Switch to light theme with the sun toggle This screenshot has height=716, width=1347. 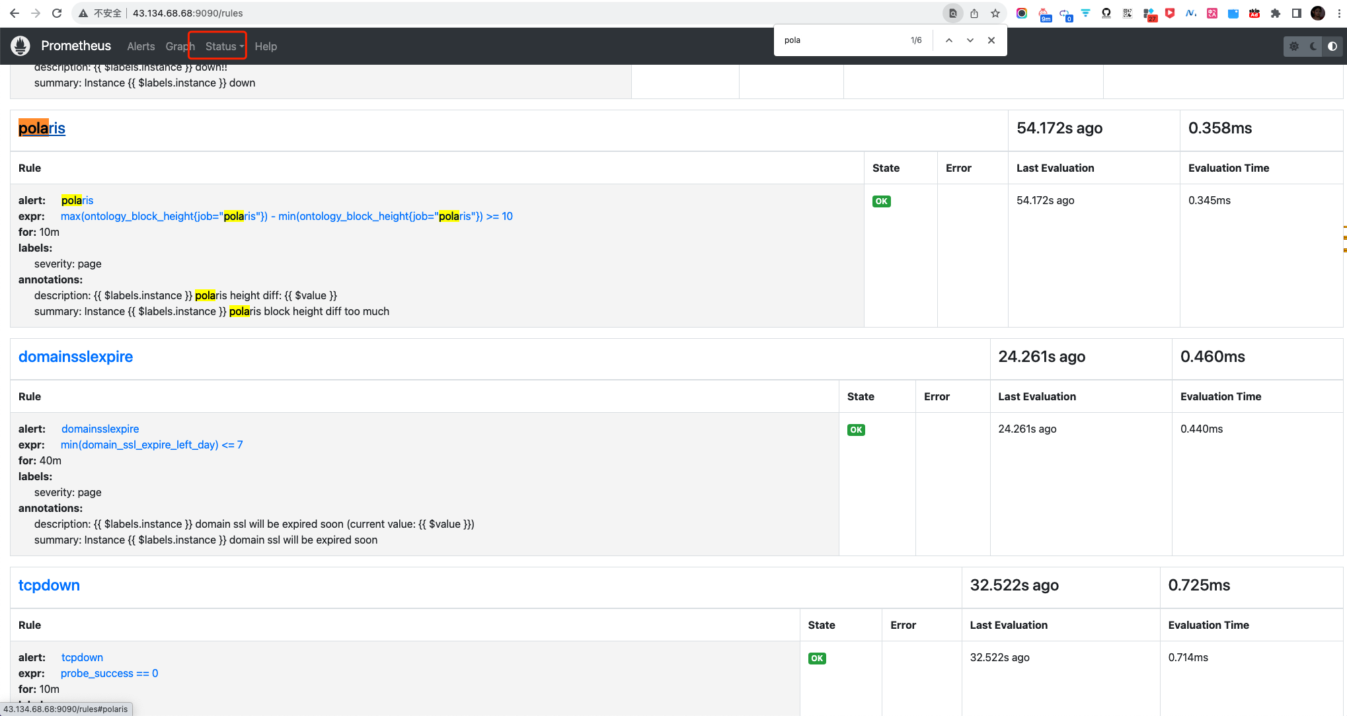[x=1294, y=46]
